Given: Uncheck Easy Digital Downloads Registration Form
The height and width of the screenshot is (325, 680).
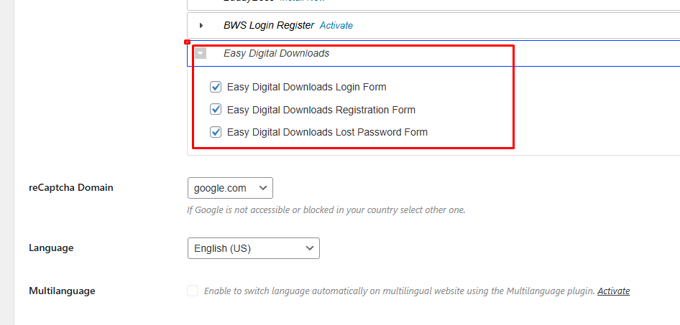Looking at the screenshot, I should click(x=216, y=110).
